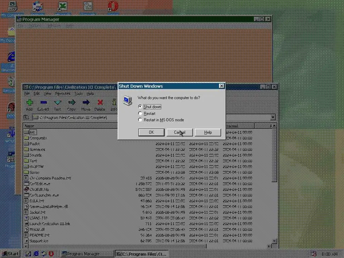The image size is (344, 258).
Task: Select the Shut down radio option
Action: point(150,107)
